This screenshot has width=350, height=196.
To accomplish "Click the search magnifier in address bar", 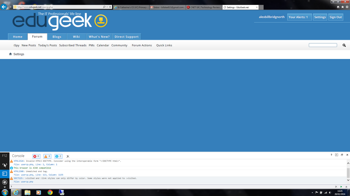I will click(x=104, y=7).
